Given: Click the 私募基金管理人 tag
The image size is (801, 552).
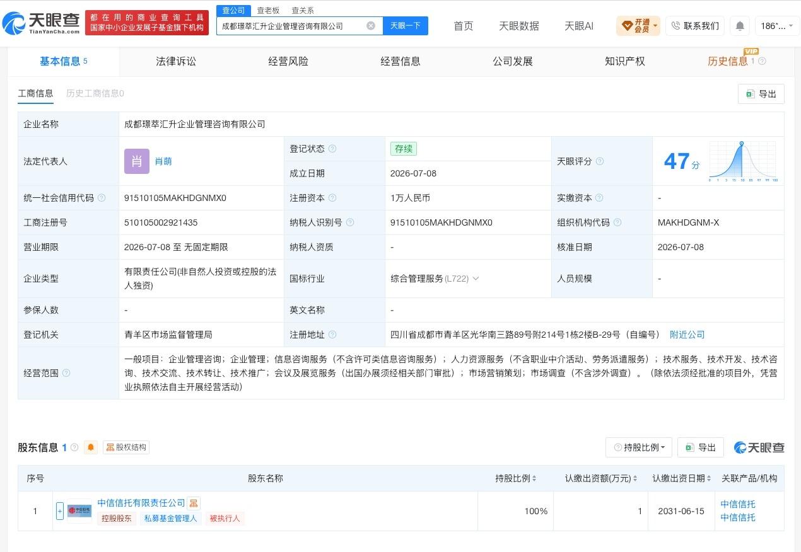Looking at the screenshot, I should click(170, 519).
